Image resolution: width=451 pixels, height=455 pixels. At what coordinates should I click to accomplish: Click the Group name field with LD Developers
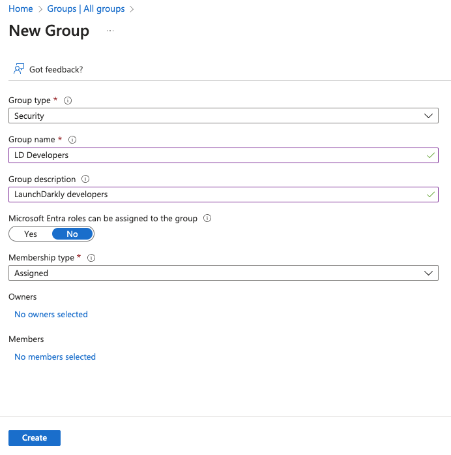(x=215, y=155)
